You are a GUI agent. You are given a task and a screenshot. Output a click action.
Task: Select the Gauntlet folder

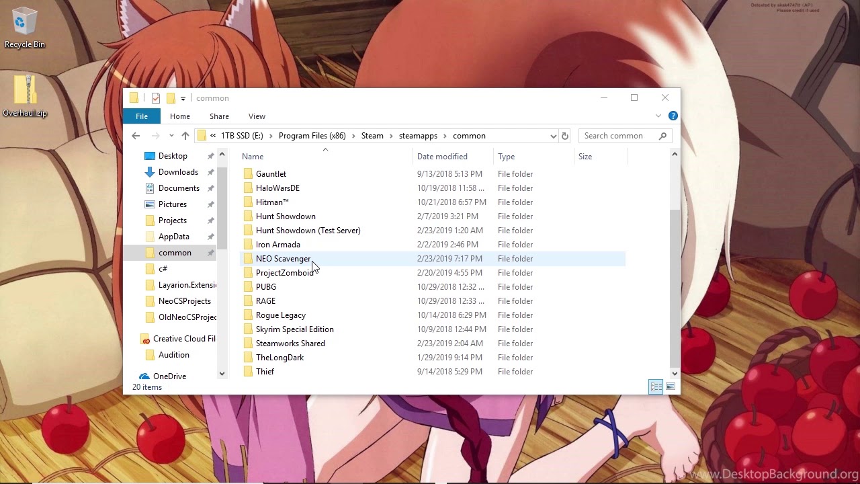click(271, 174)
